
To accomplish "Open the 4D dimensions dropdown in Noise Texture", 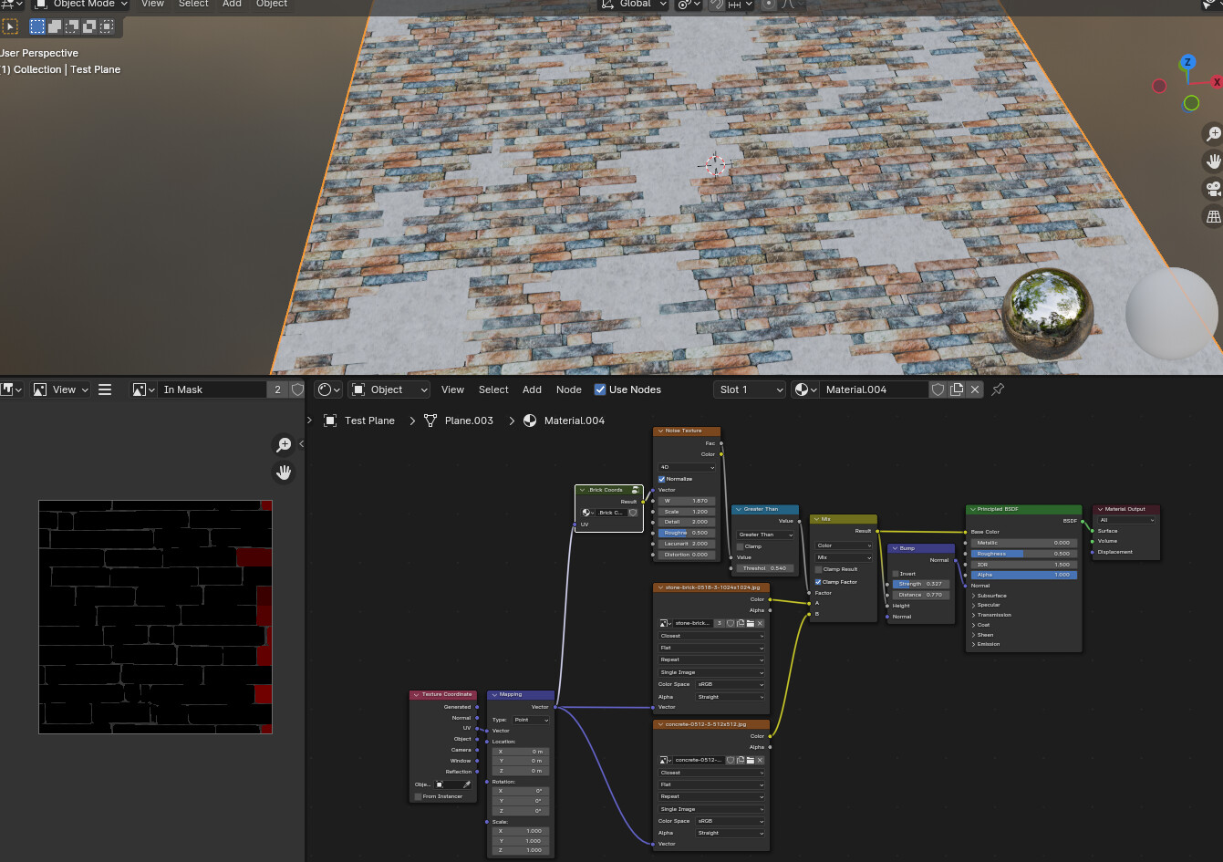I will (687, 467).
